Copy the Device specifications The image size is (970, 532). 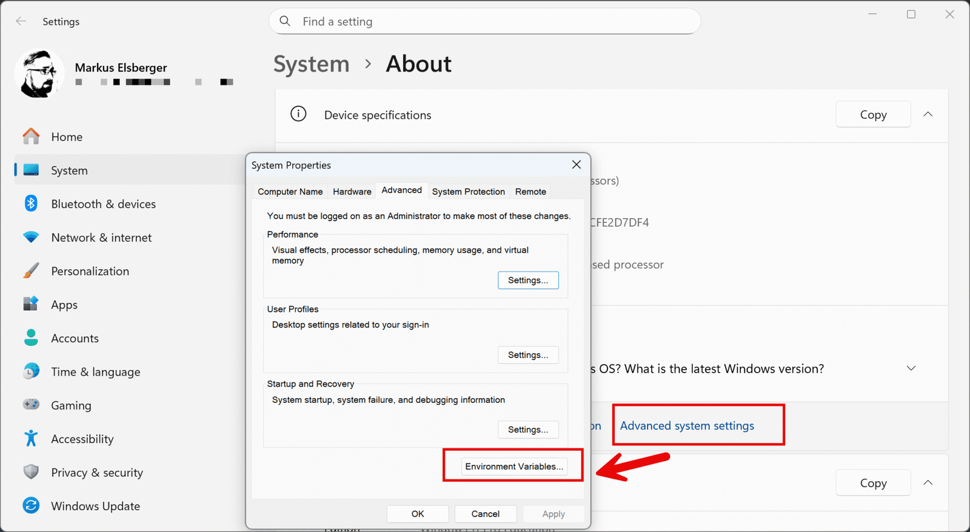point(873,115)
